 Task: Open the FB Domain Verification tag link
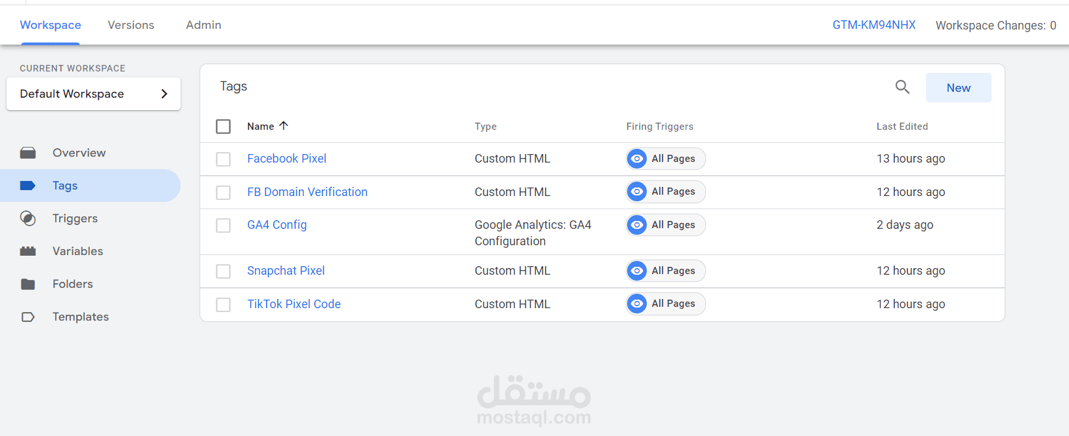307,192
